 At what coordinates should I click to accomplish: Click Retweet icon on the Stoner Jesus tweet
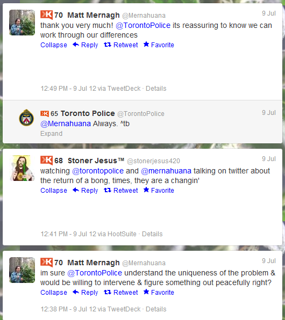(108, 190)
